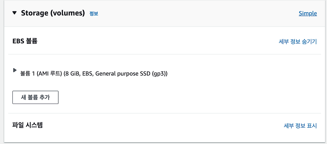Click the 정보 link beside Storage
Screen dimensions: 327x144
coord(94,14)
